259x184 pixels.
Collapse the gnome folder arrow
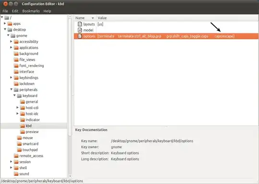[x=8, y=35]
